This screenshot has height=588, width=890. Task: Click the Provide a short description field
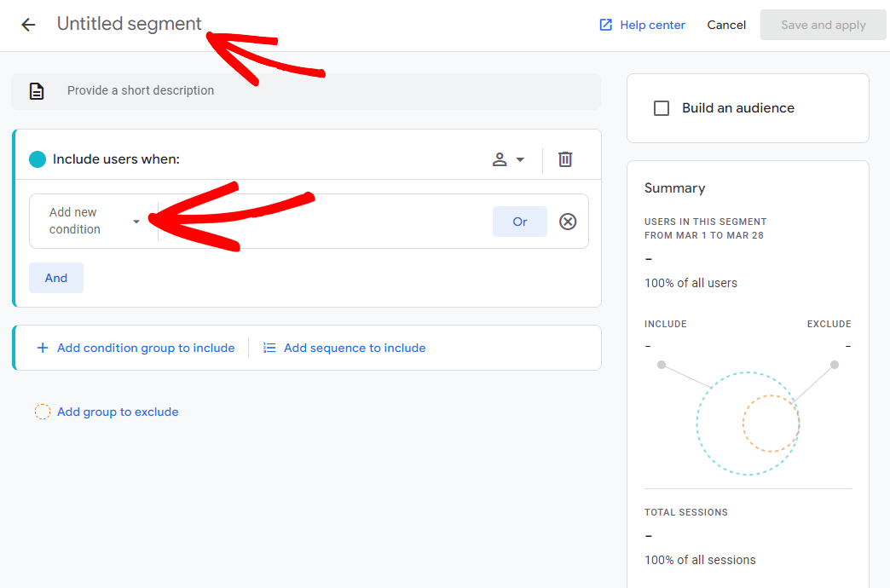(x=142, y=90)
